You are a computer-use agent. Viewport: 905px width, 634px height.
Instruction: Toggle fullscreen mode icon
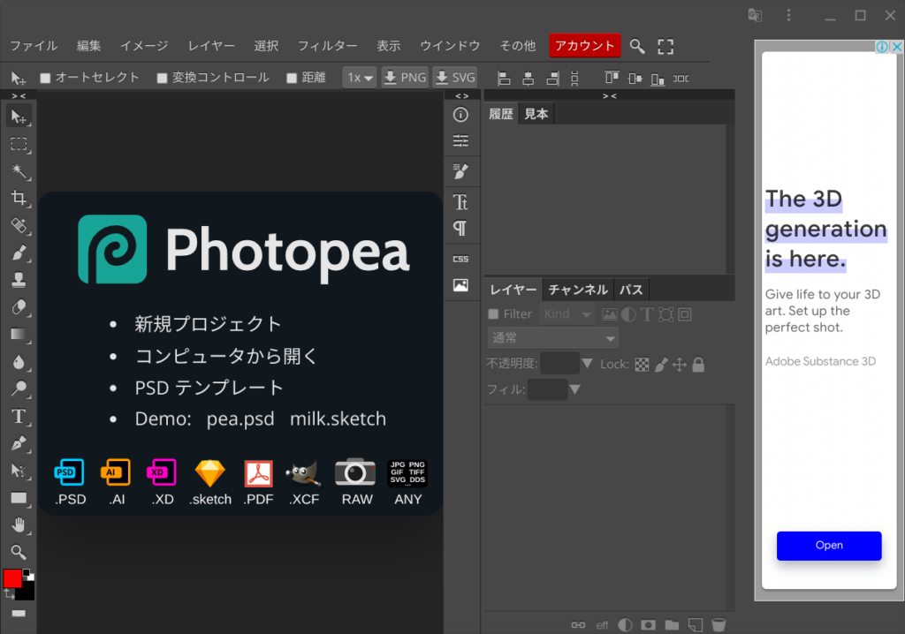click(665, 47)
